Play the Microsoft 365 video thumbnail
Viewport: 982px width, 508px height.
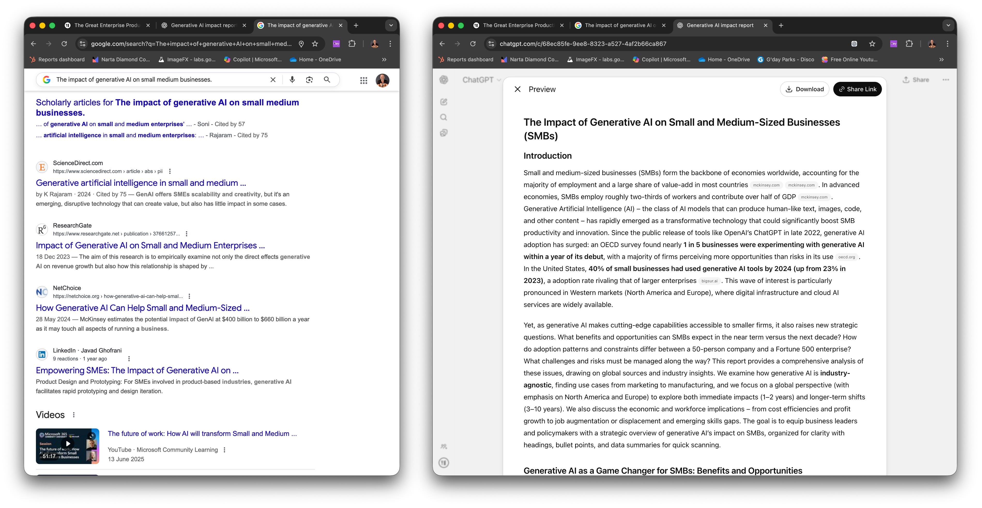pyautogui.click(x=67, y=444)
